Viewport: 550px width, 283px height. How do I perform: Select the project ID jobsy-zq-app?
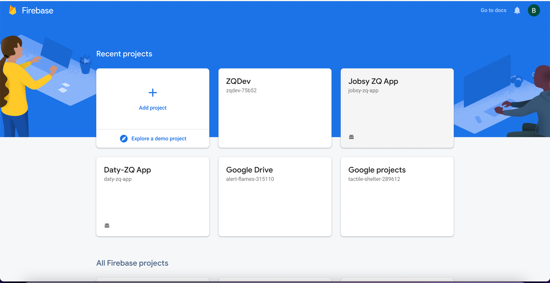click(363, 90)
